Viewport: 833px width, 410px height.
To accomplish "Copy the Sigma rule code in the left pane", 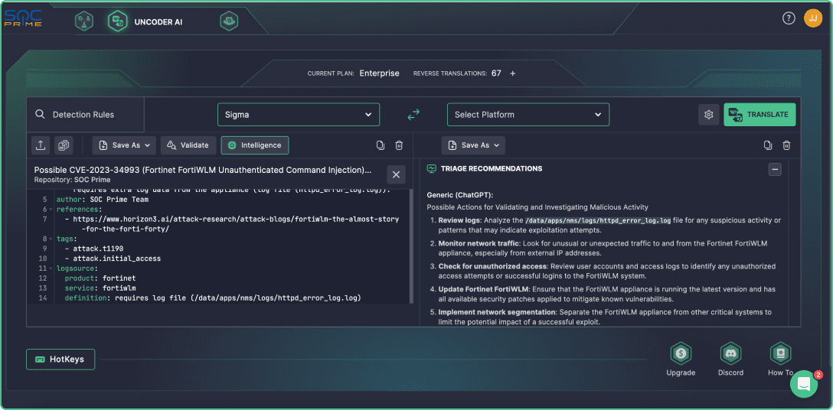I will [381, 145].
